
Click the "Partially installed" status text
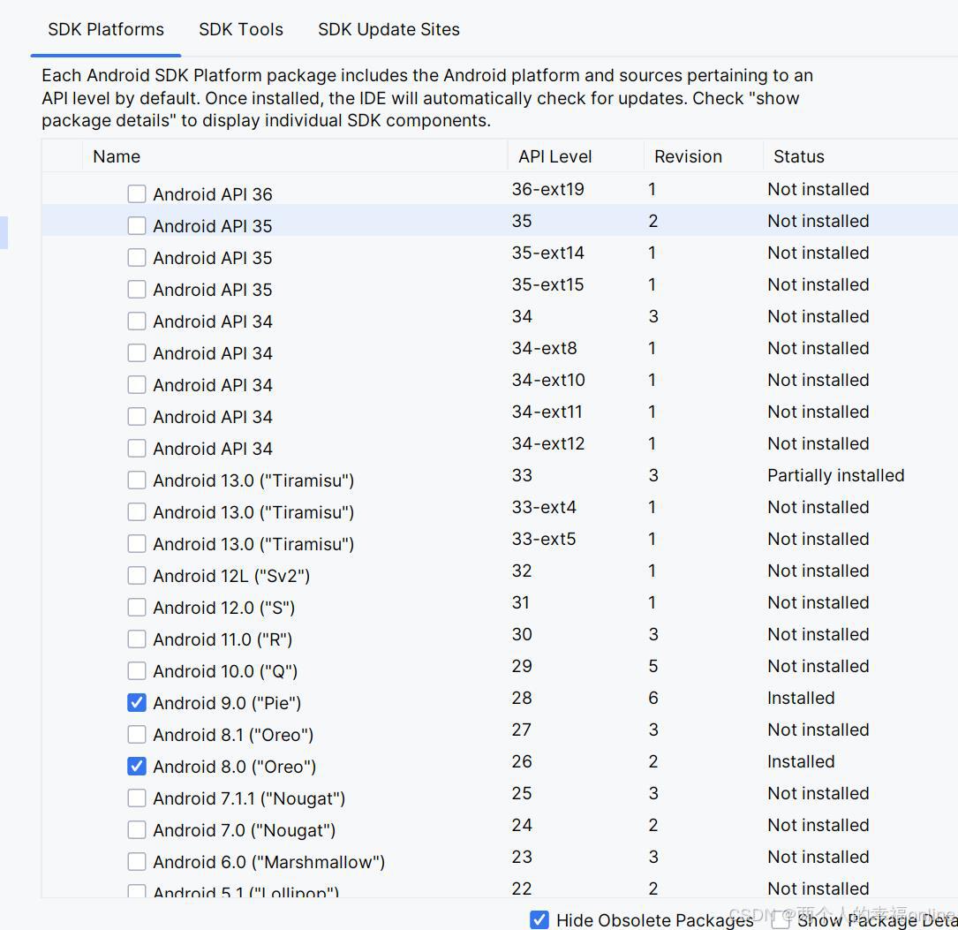pyautogui.click(x=836, y=475)
